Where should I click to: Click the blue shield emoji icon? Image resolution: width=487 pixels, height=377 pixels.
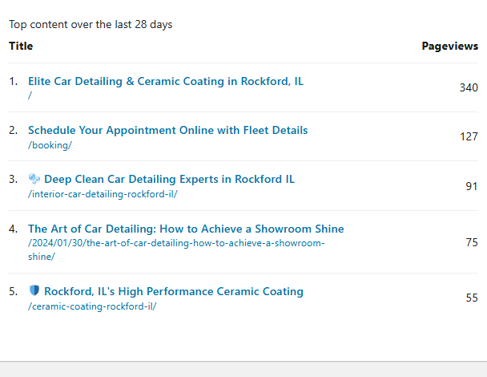point(34,291)
